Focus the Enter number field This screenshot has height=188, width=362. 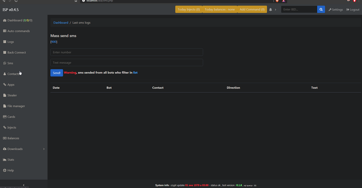click(x=126, y=52)
